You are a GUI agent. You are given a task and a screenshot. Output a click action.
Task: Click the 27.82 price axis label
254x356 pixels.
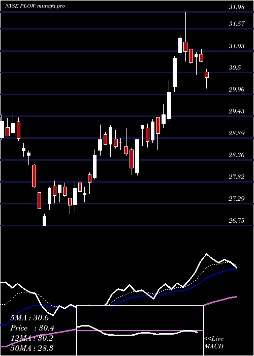click(x=237, y=176)
